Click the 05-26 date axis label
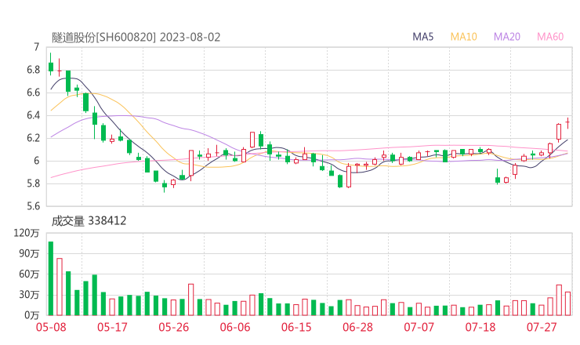This screenshot has height=345, width=580. point(174,327)
